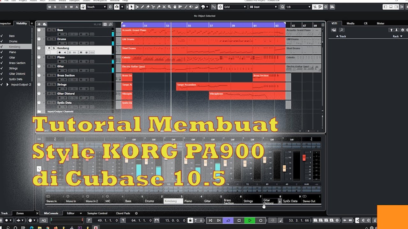The height and width of the screenshot is (229, 408).
Task: Open the Sampler Control tab
Action: (97, 213)
